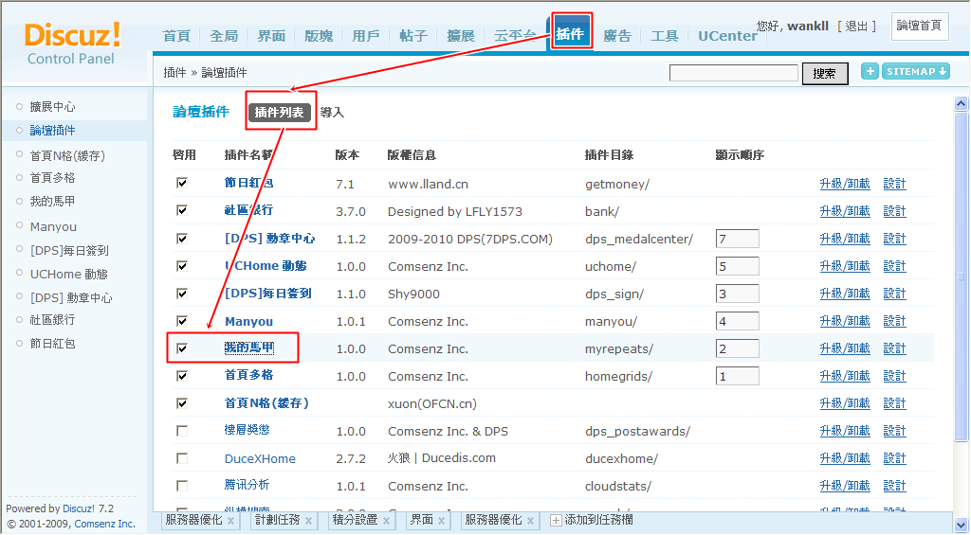Select the 插件列表 tab
The image size is (971, 535).
(280, 113)
